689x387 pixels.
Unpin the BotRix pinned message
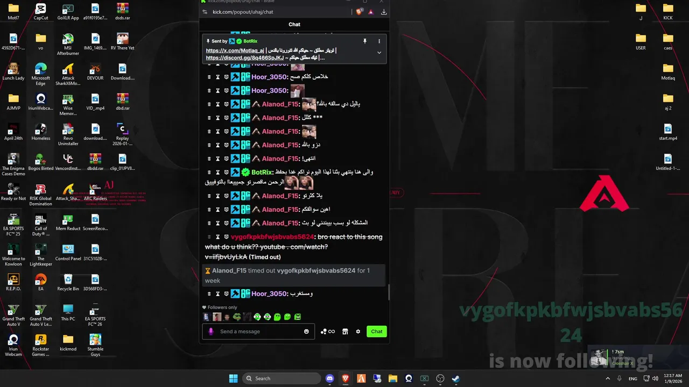click(x=364, y=41)
